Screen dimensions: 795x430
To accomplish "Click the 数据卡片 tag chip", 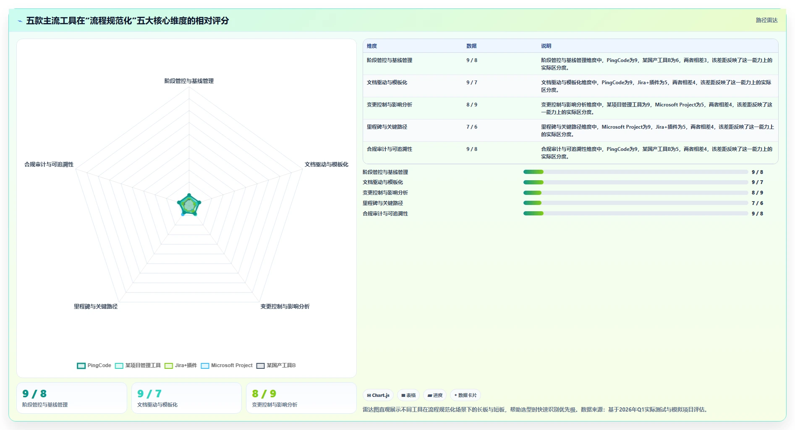I will [465, 395].
